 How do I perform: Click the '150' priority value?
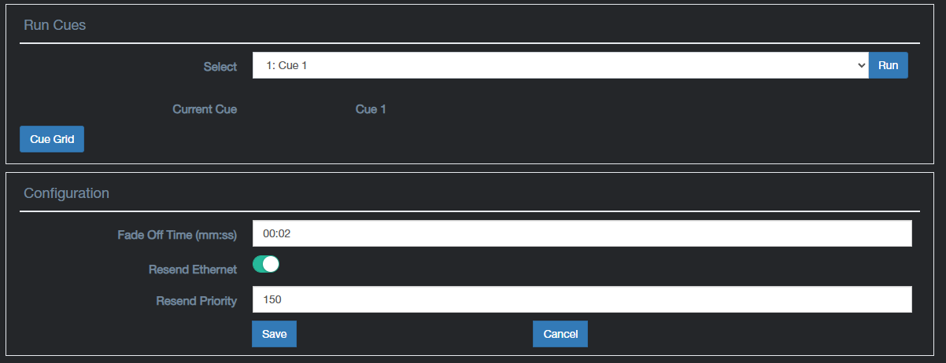272,299
